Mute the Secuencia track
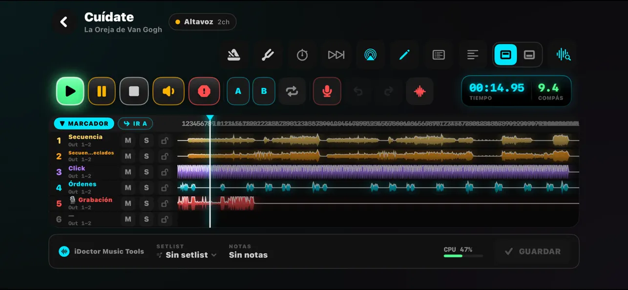 point(128,141)
